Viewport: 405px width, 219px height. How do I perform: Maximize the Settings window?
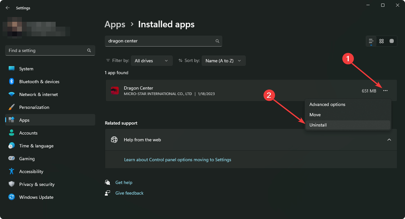383,5
